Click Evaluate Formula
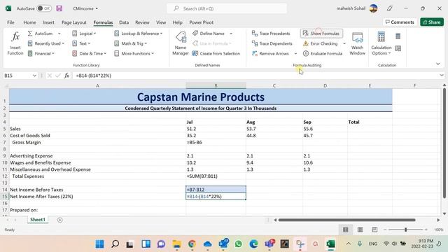The width and height of the screenshot is (448, 252). click(323, 53)
